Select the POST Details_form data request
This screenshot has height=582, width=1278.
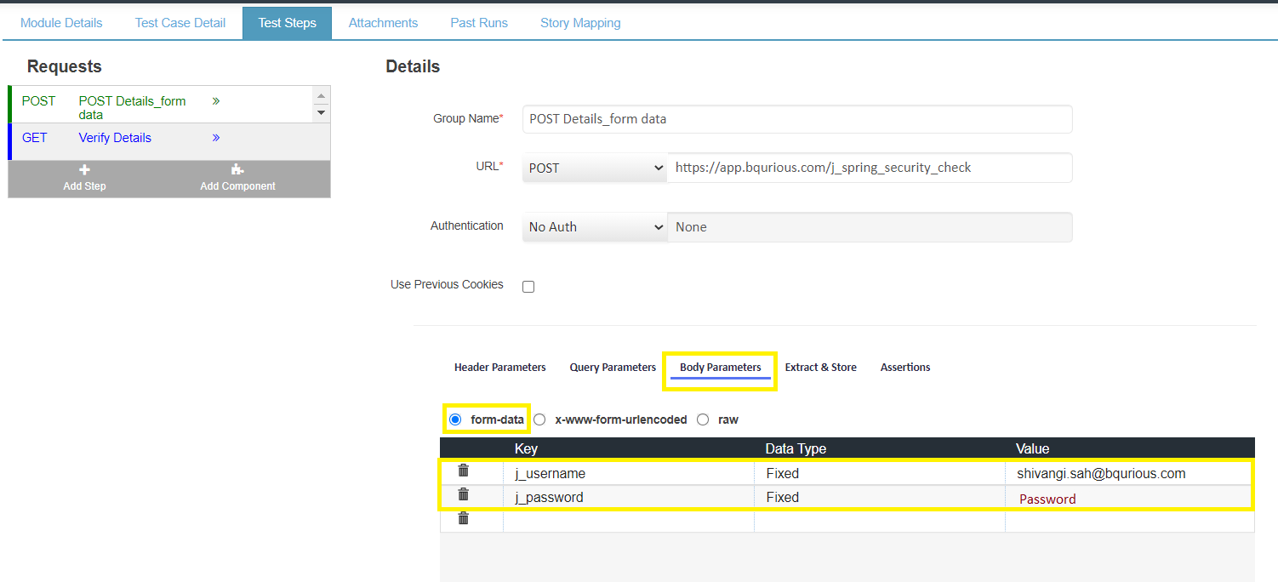(132, 107)
